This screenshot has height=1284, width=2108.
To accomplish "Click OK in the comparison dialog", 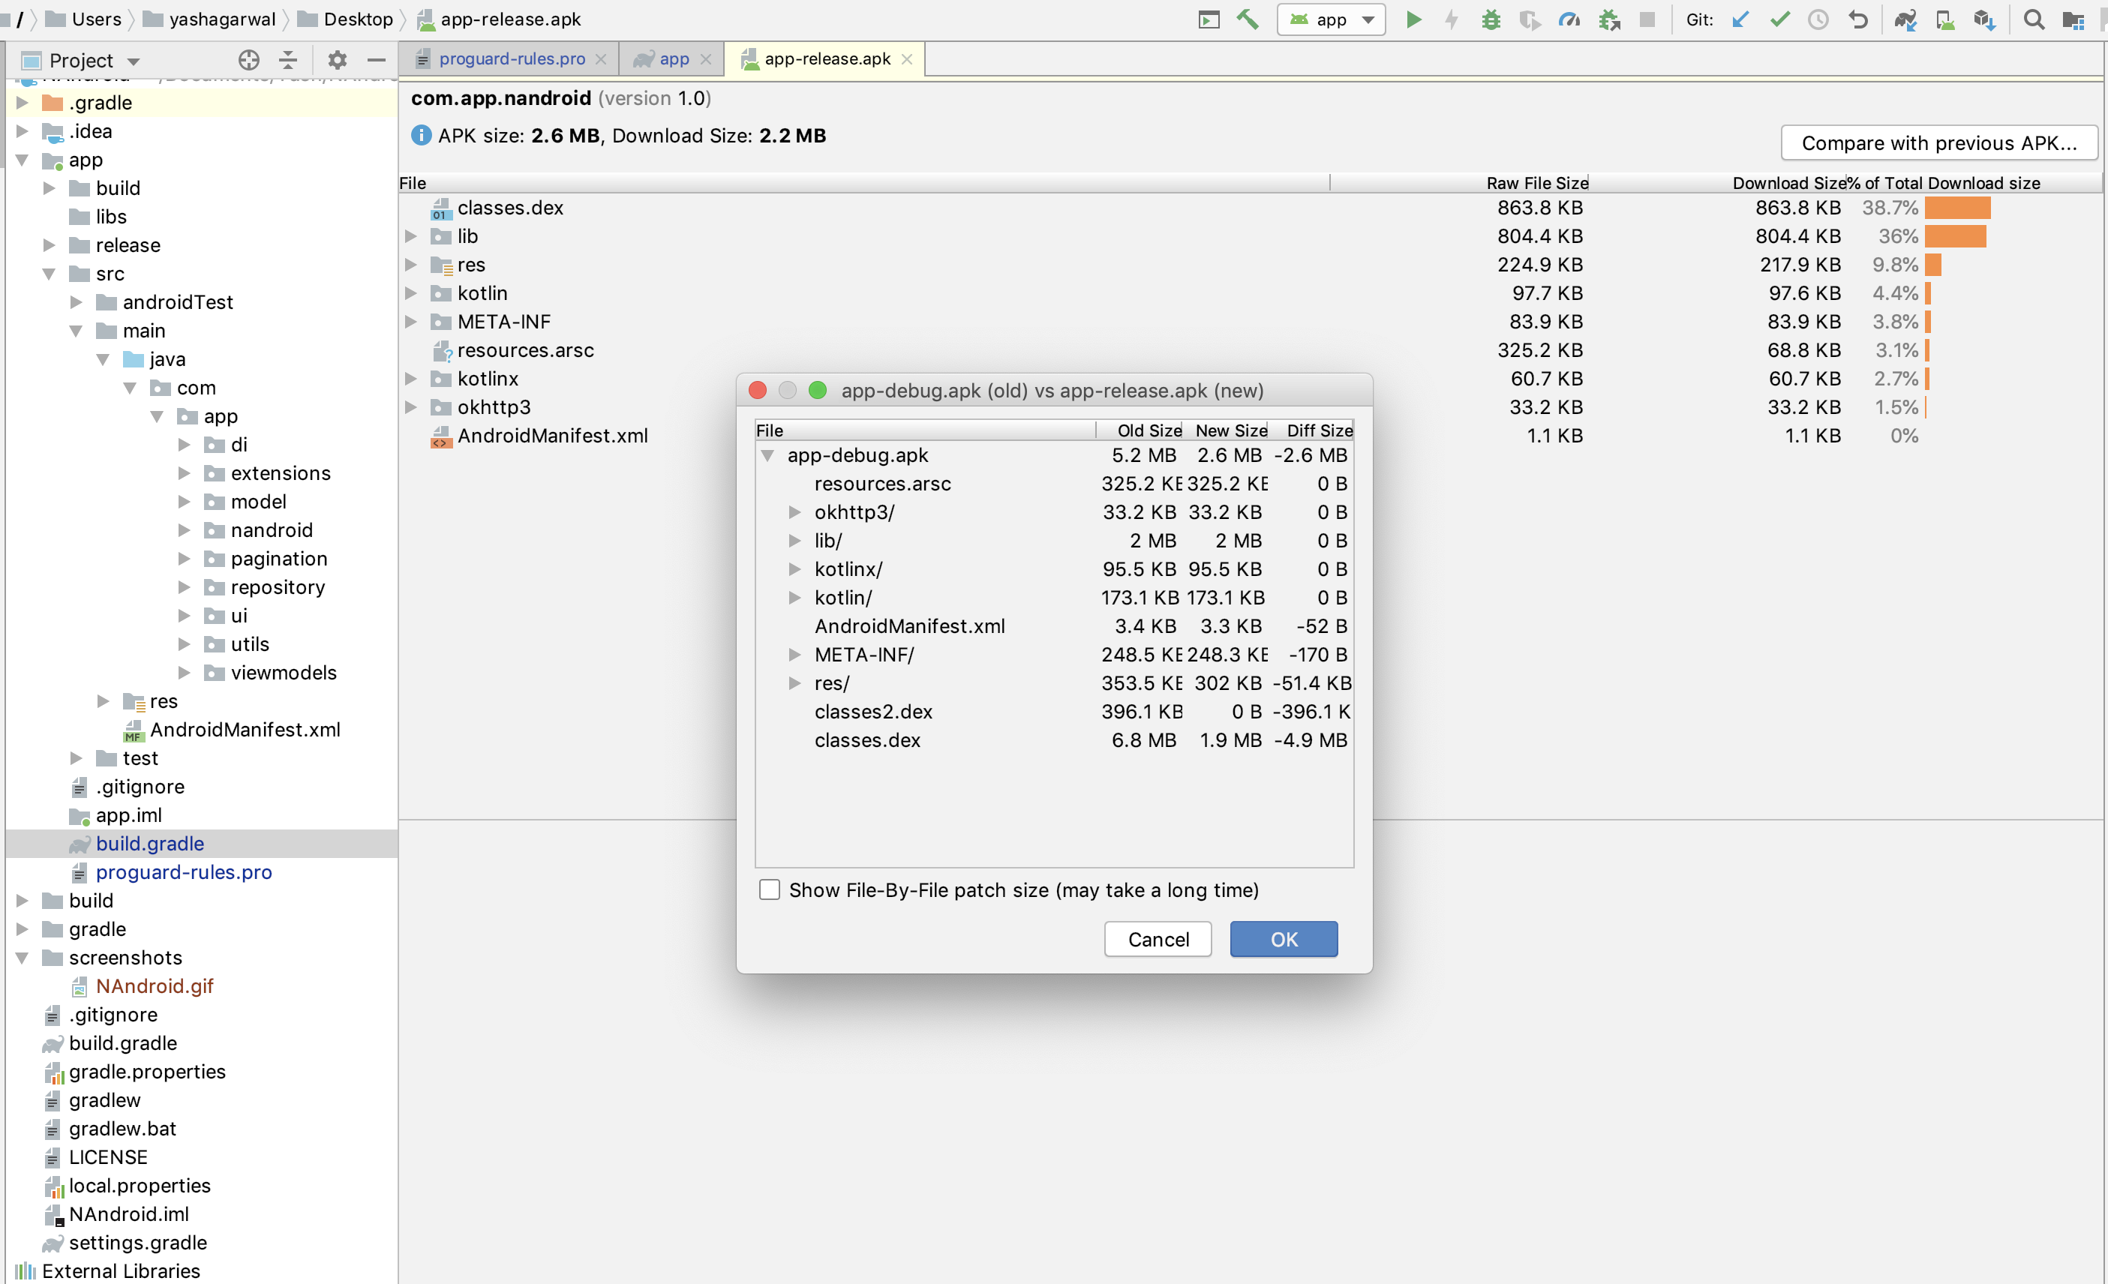I will (1284, 939).
